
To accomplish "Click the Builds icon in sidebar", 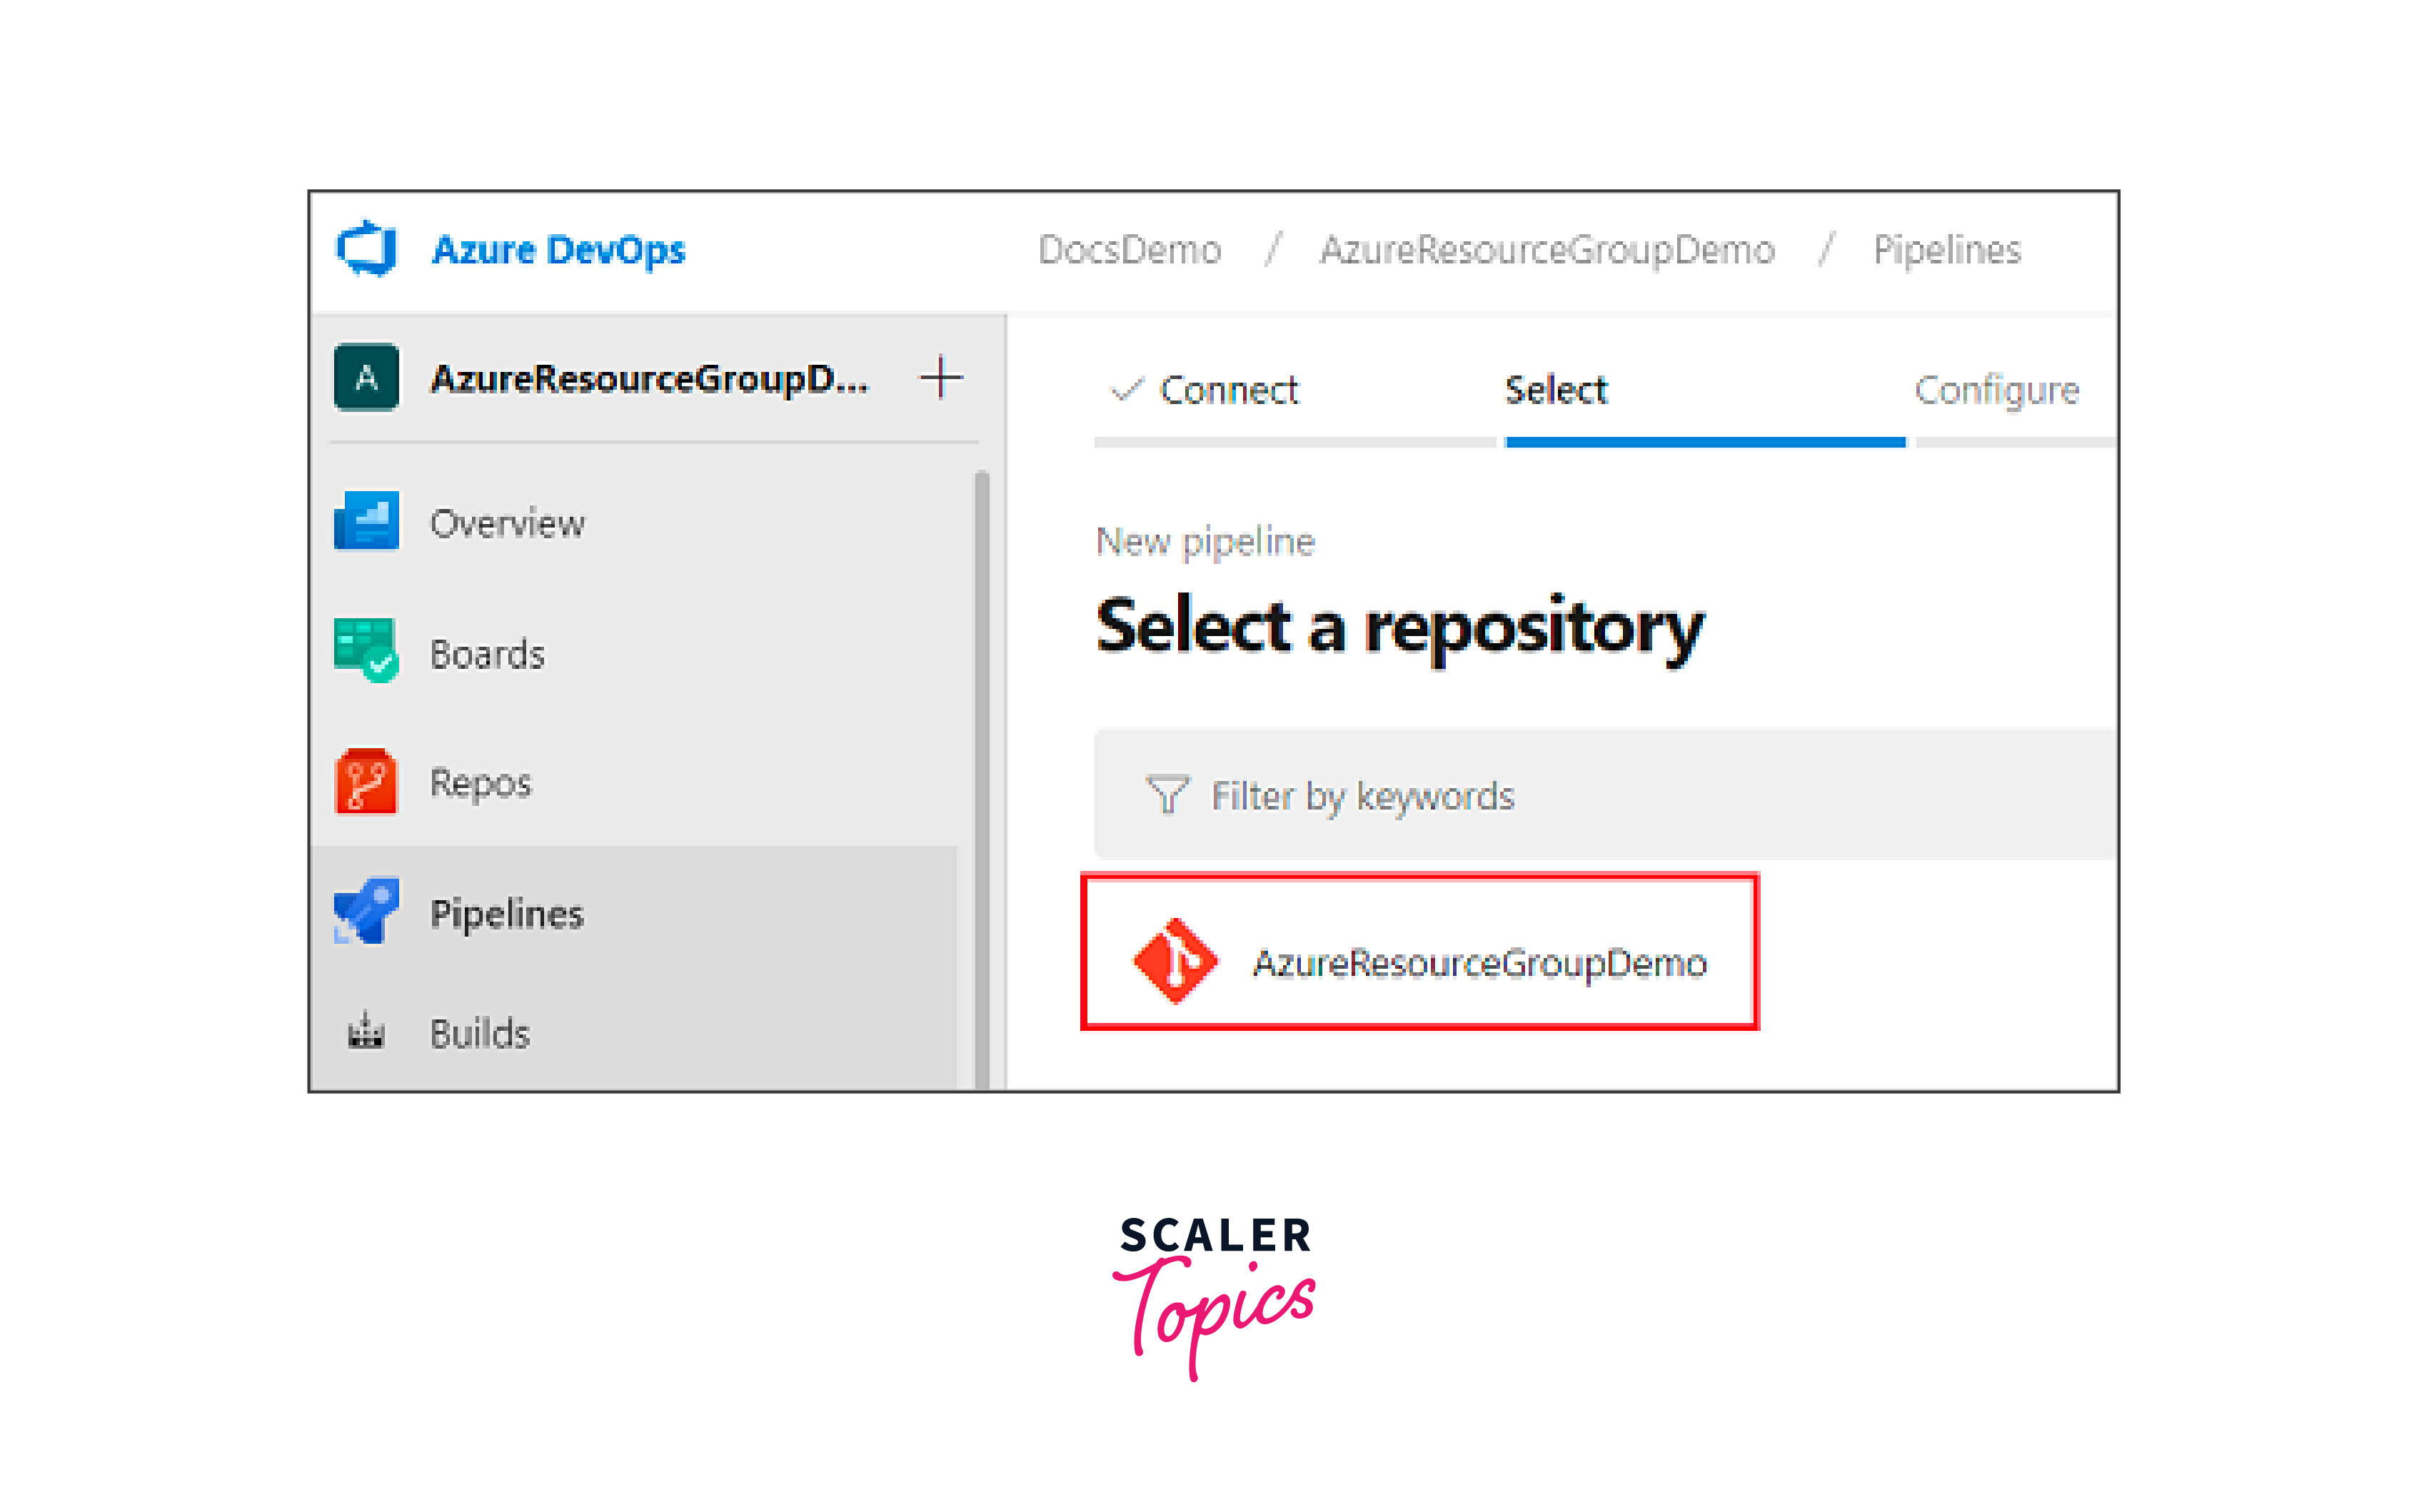I will click(366, 1031).
